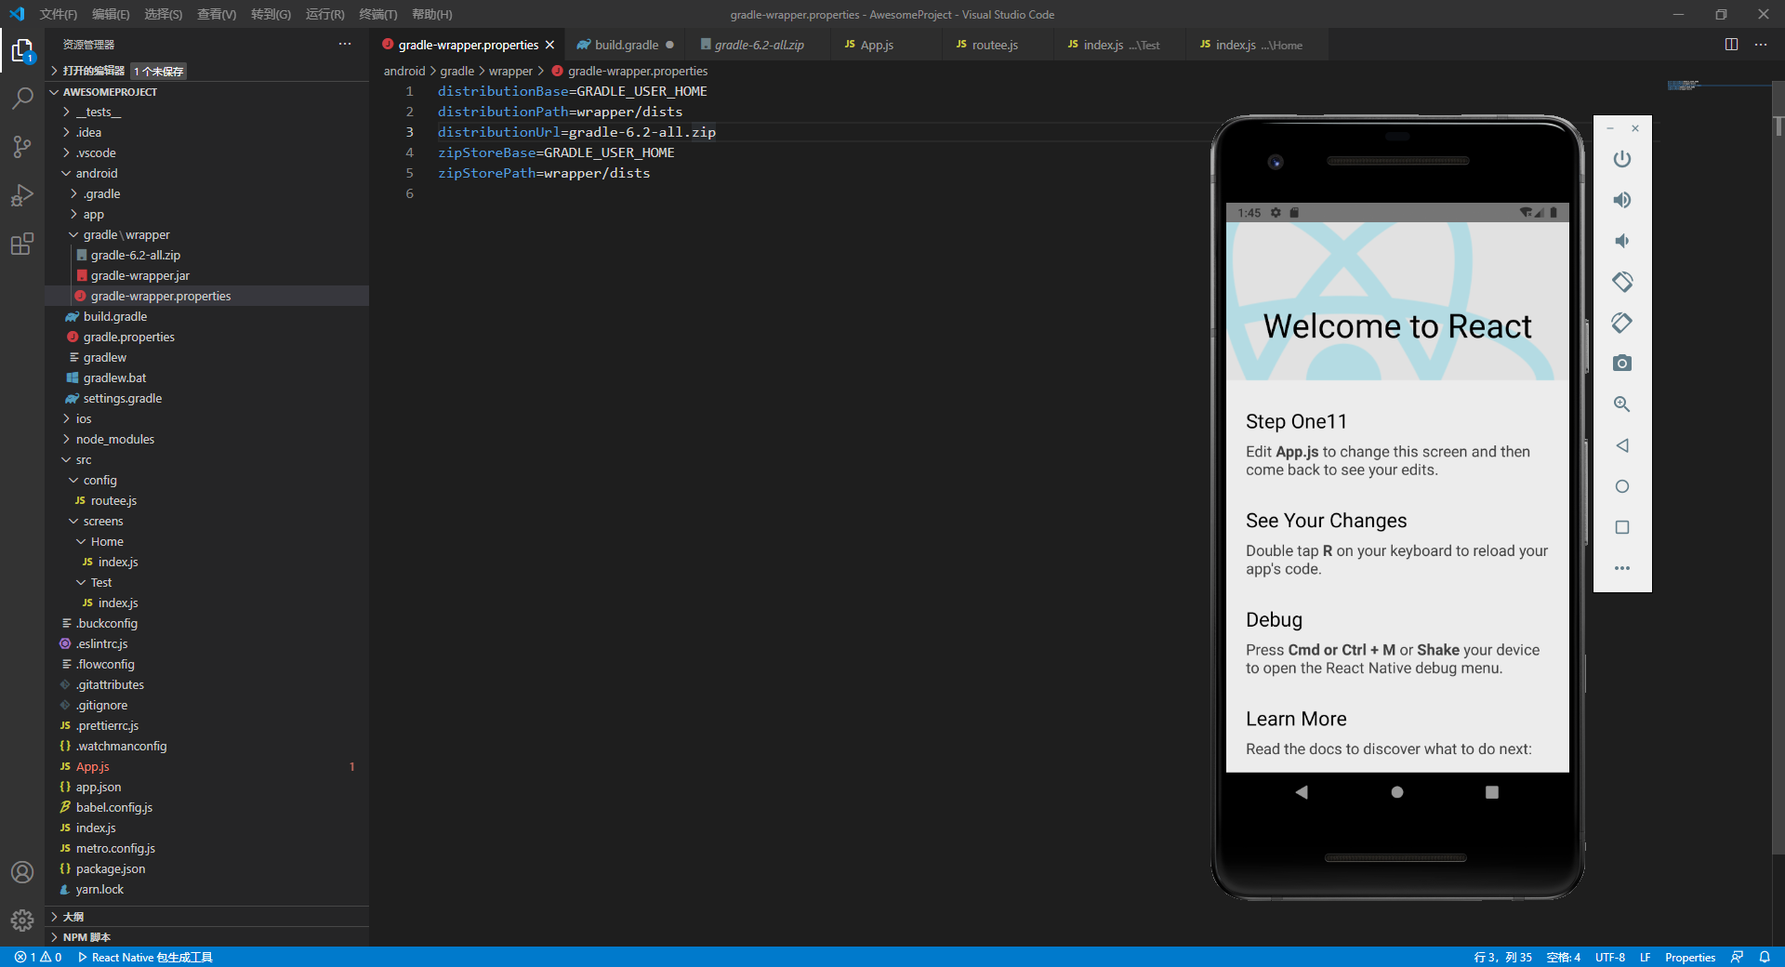This screenshot has height=967, width=1785.
Task: Collapse the screens folder
Action: (206, 521)
